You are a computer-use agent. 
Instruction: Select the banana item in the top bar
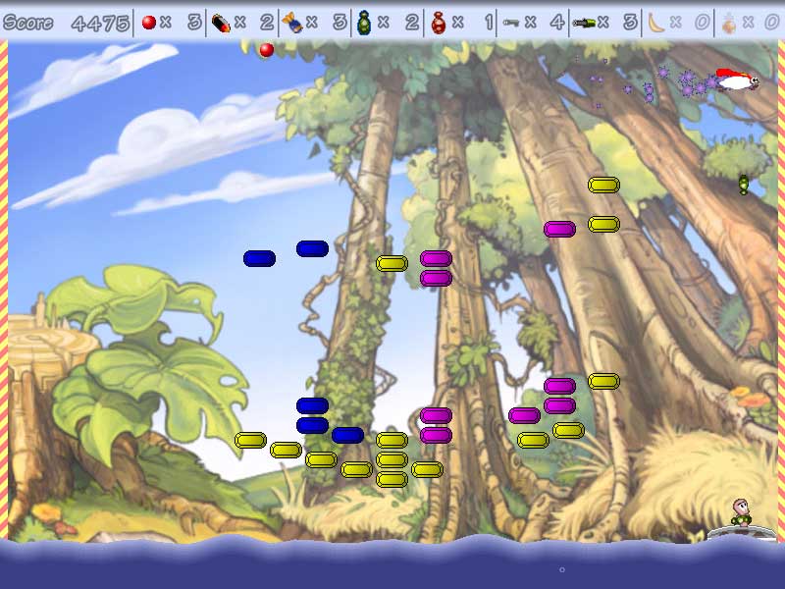655,22
